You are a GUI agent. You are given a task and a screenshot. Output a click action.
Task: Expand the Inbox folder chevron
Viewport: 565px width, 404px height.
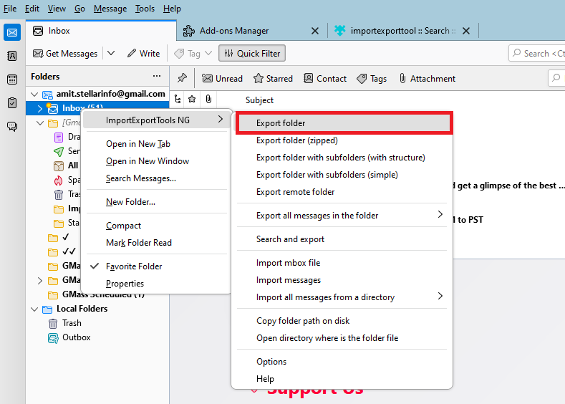(40, 108)
